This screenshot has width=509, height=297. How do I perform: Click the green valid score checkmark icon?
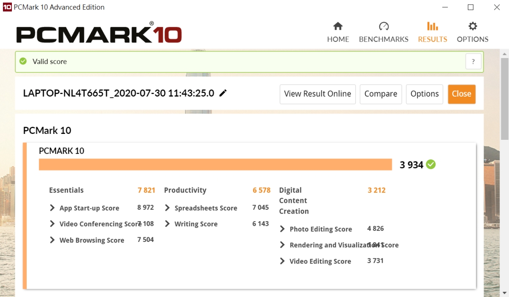click(x=23, y=61)
